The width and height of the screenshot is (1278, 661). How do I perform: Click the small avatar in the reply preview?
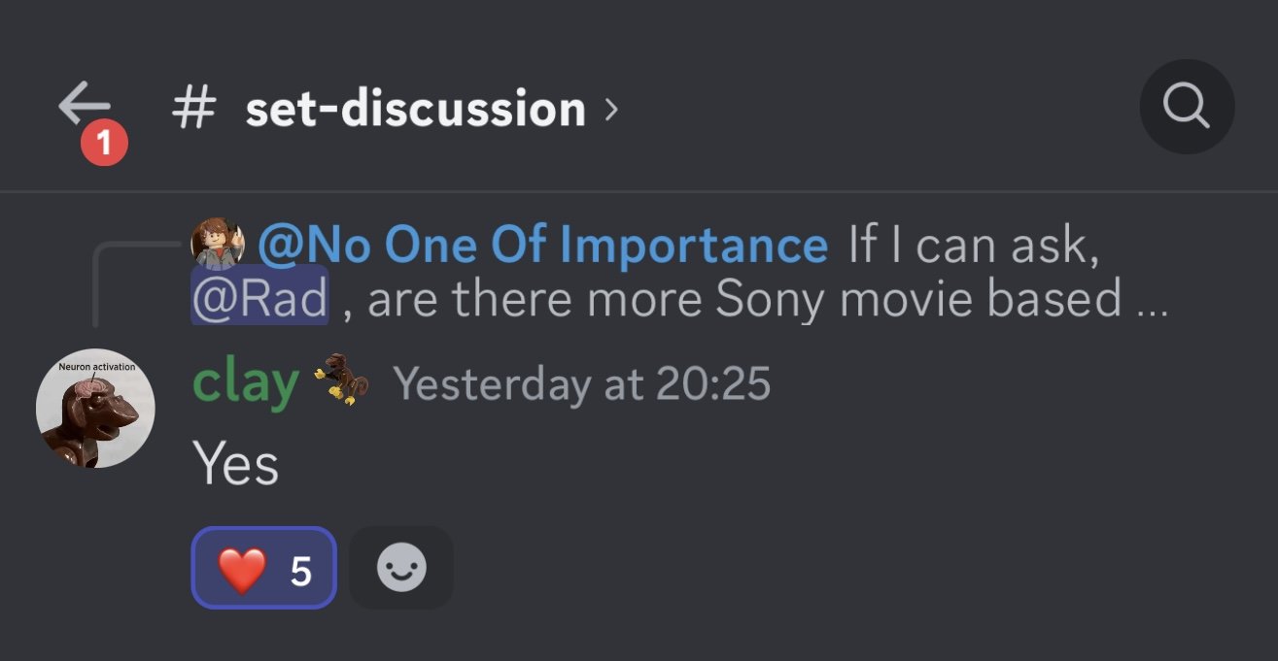point(218,244)
